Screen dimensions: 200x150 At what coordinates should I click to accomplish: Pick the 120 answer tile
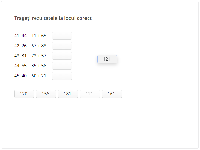coord(24,94)
